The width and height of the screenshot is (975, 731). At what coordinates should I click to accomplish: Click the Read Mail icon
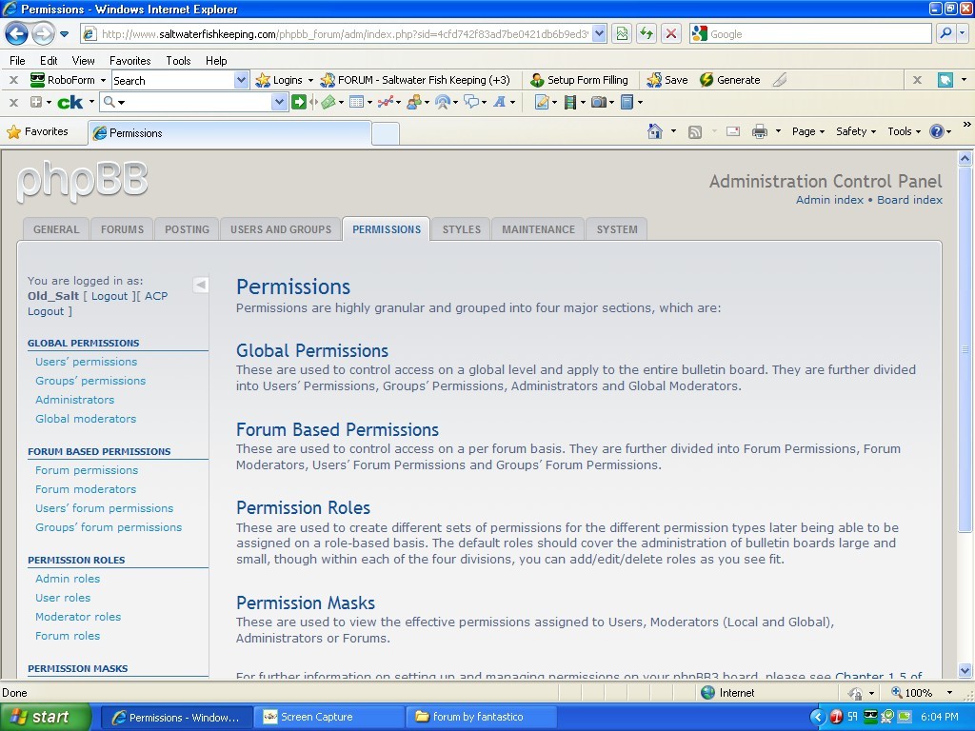(732, 131)
